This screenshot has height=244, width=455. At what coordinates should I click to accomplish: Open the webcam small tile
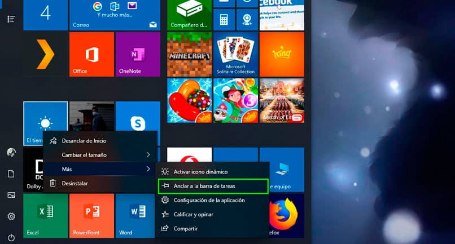[247, 20]
